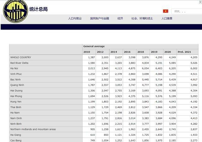The image size is (202, 142).
Task: Select the Hai Phong row label
Action: tap(16, 96)
